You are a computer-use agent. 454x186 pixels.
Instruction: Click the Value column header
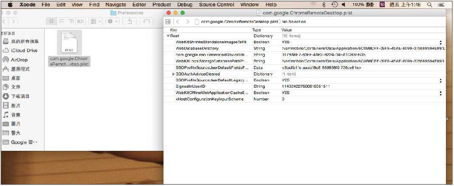pos(287,30)
